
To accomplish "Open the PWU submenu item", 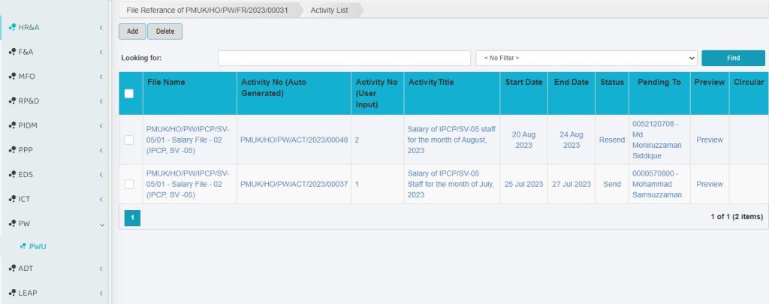I will (x=38, y=246).
